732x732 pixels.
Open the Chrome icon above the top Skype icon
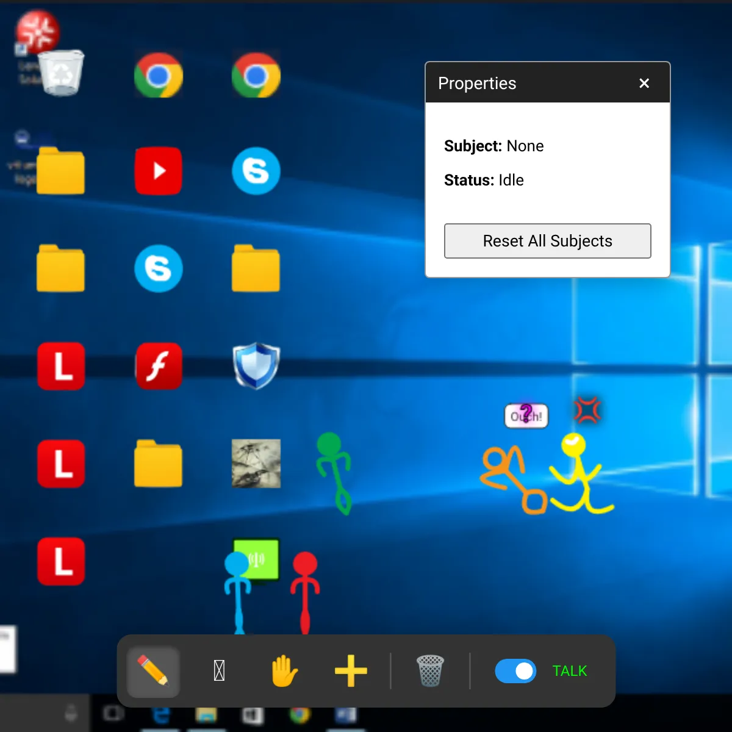pos(256,74)
